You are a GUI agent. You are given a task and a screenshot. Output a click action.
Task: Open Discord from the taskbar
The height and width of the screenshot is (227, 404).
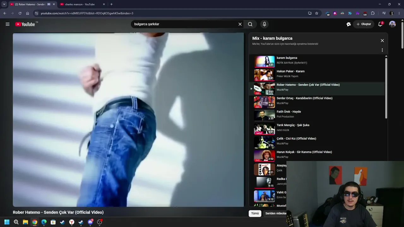click(90, 222)
